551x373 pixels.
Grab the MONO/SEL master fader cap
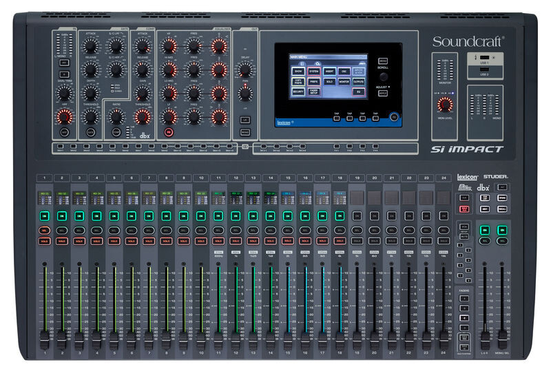click(x=503, y=339)
